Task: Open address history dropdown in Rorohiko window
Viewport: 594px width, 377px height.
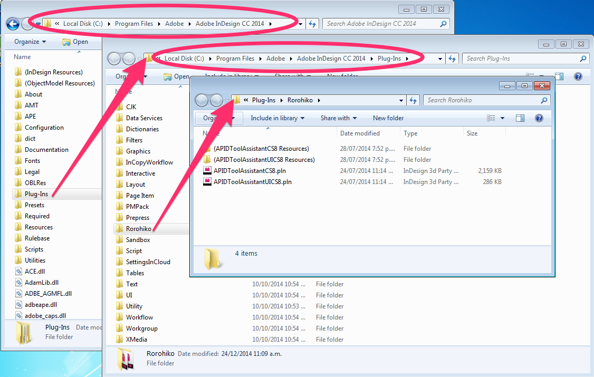Action: pyautogui.click(x=401, y=100)
